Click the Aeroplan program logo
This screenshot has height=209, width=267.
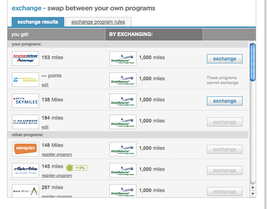point(25,149)
